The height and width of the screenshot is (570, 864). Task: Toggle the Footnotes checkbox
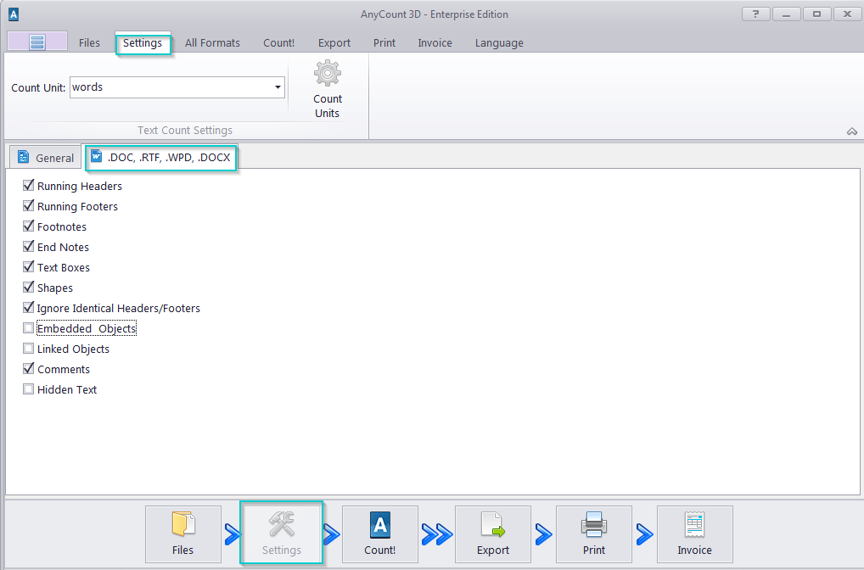tap(29, 226)
